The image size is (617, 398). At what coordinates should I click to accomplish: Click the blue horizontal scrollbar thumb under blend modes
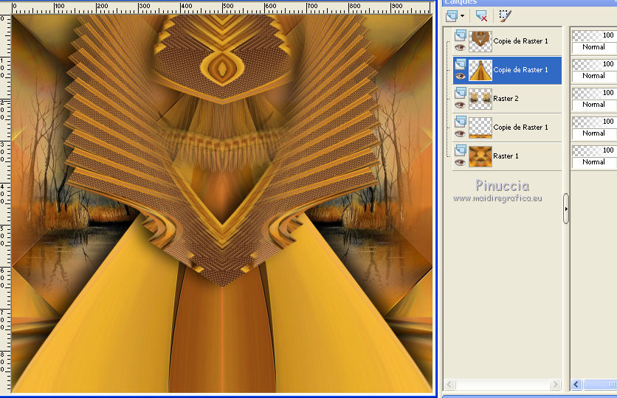(600, 384)
